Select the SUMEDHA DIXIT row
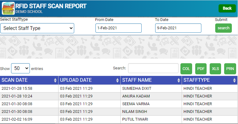 click(119, 89)
